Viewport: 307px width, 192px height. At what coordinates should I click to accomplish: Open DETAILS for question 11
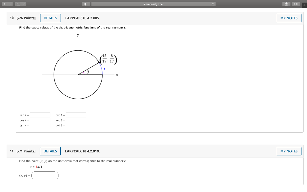click(50, 151)
